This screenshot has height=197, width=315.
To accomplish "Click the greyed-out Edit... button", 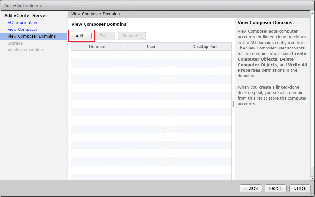I will coord(105,36).
